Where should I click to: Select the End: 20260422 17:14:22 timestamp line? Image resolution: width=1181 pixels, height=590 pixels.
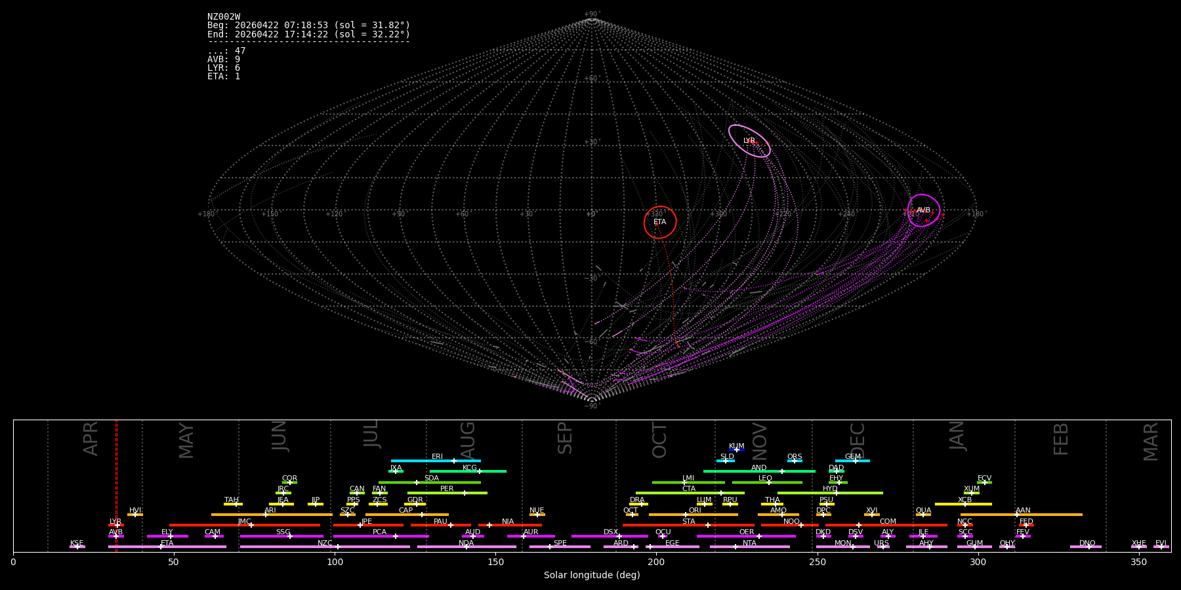pyautogui.click(x=308, y=34)
